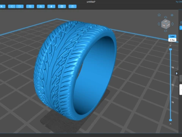The image size is (182, 137).
Task: Click the calendar-shaped toolbar icon
Action: pyautogui.click(x=72, y=6)
